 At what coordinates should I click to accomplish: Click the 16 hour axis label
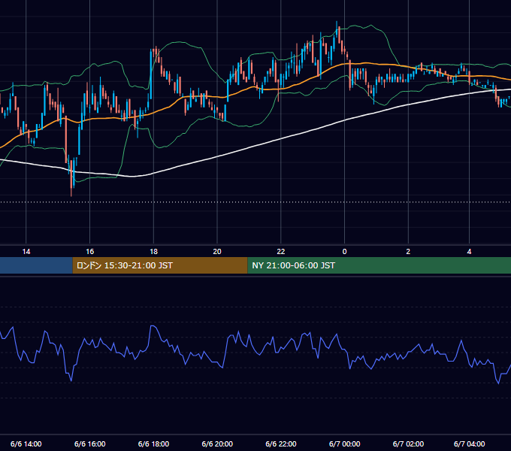(90, 252)
